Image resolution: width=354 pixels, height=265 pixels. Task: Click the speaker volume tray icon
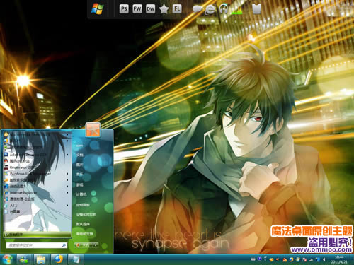pos(324,259)
